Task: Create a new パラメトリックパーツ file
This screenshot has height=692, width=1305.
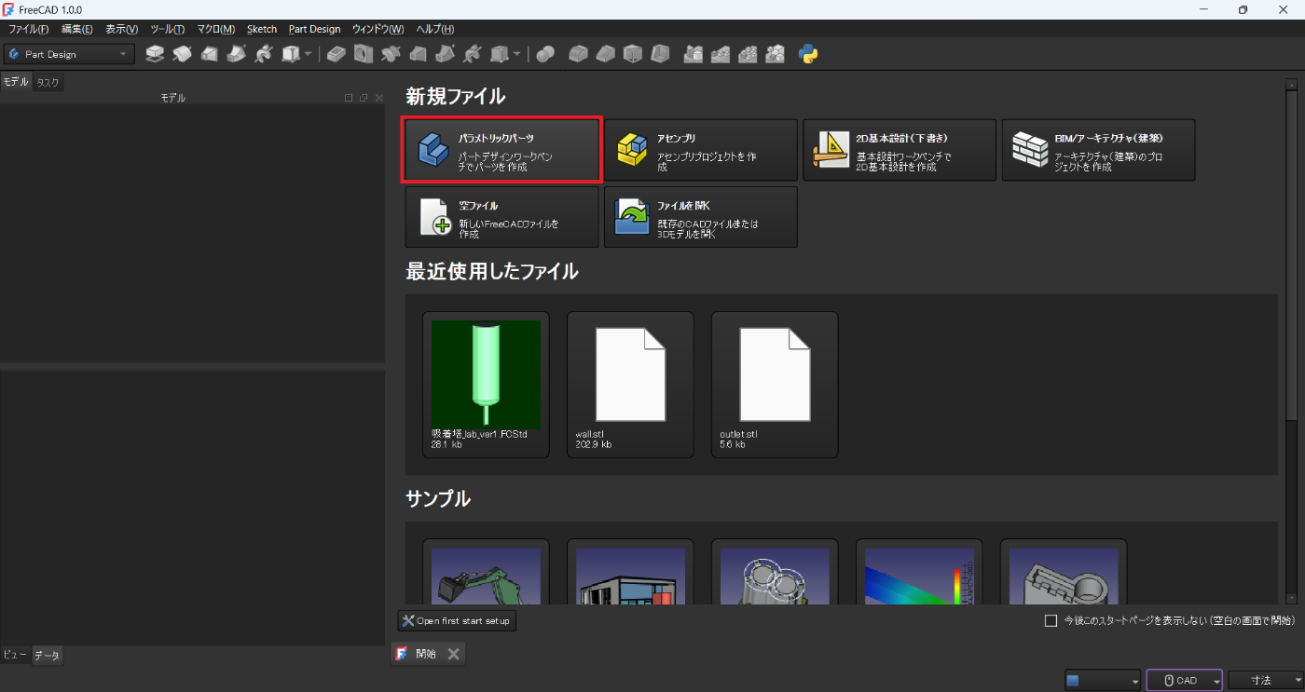Action: (x=501, y=150)
